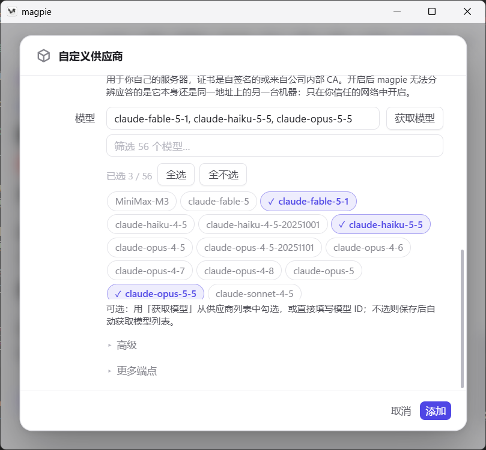Image resolution: width=486 pixels, height=450 pixels.
Task: Click the 获取模型 fetch models button
Action: point(415,118)
